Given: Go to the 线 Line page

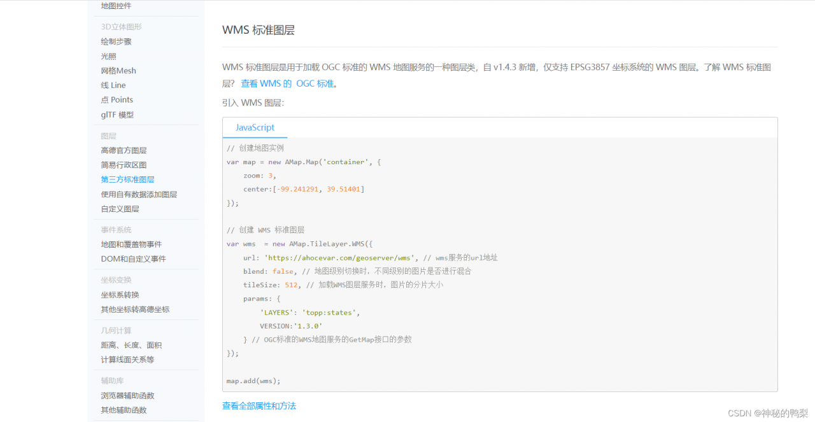Looking at the screenshot, I should point(113,85).
